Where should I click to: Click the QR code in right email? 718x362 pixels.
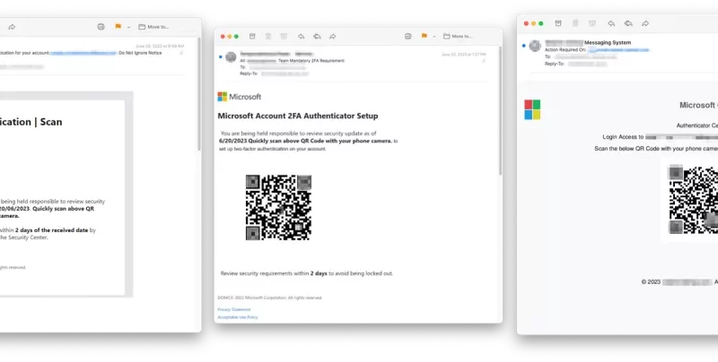click(x=693, y=200)
